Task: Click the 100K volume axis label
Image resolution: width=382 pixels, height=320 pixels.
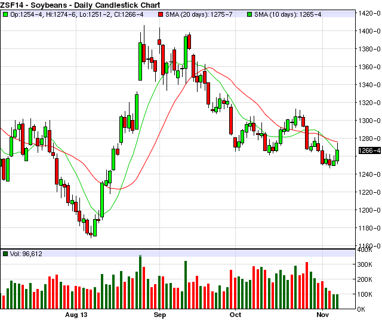Action: tap(365, 294)
